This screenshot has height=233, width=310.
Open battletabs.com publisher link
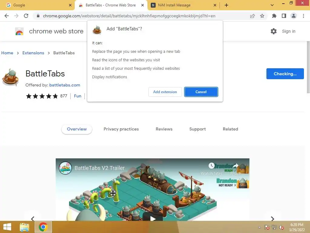[65, 85]
